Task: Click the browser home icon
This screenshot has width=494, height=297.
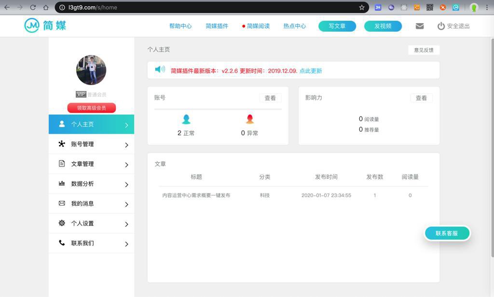Action: 46,7
